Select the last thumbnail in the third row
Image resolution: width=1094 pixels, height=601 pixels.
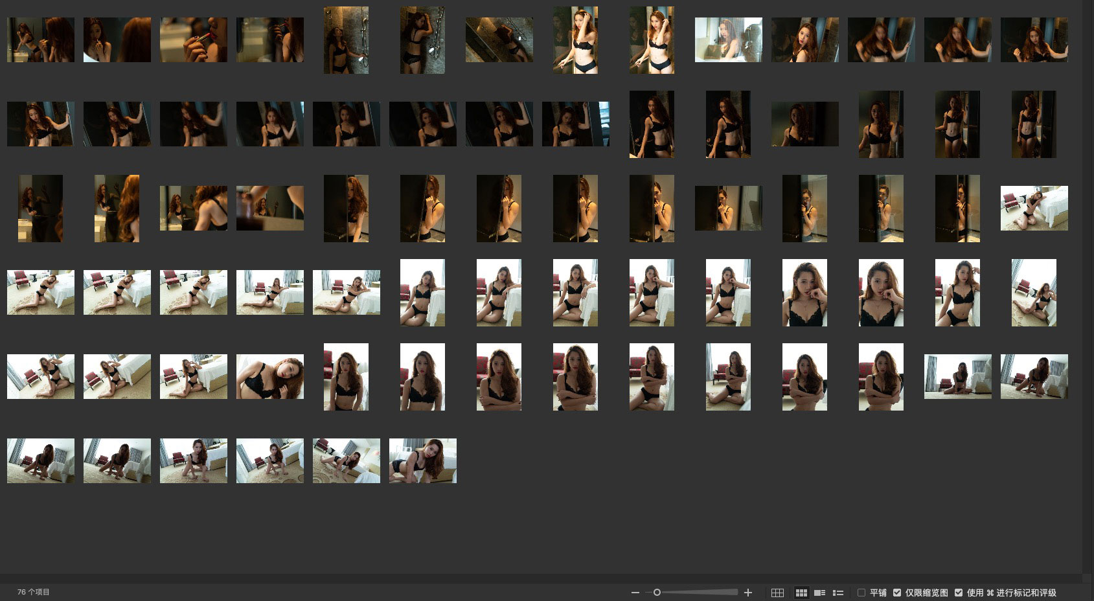click(x=1034, y=208)
